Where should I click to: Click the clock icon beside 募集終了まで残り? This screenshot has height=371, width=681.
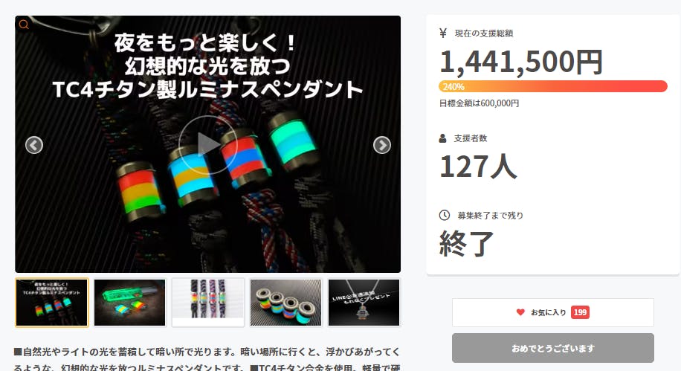pos(445,215)
